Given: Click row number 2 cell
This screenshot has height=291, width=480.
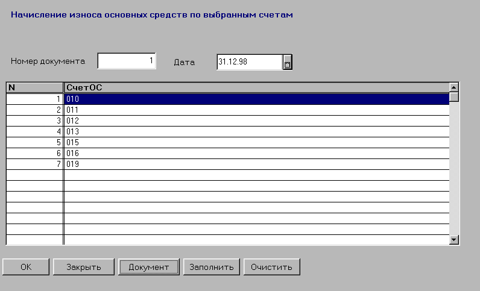Looking at the screenshot, I should (x=34, y=110).
